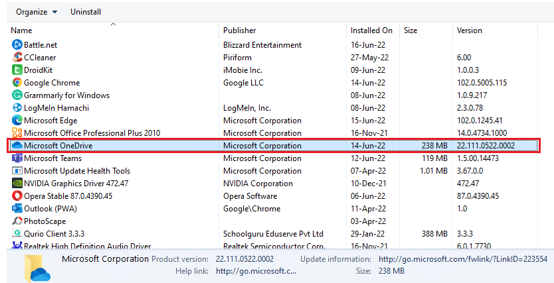Click the Google Chrome app icon

point(17,82)
